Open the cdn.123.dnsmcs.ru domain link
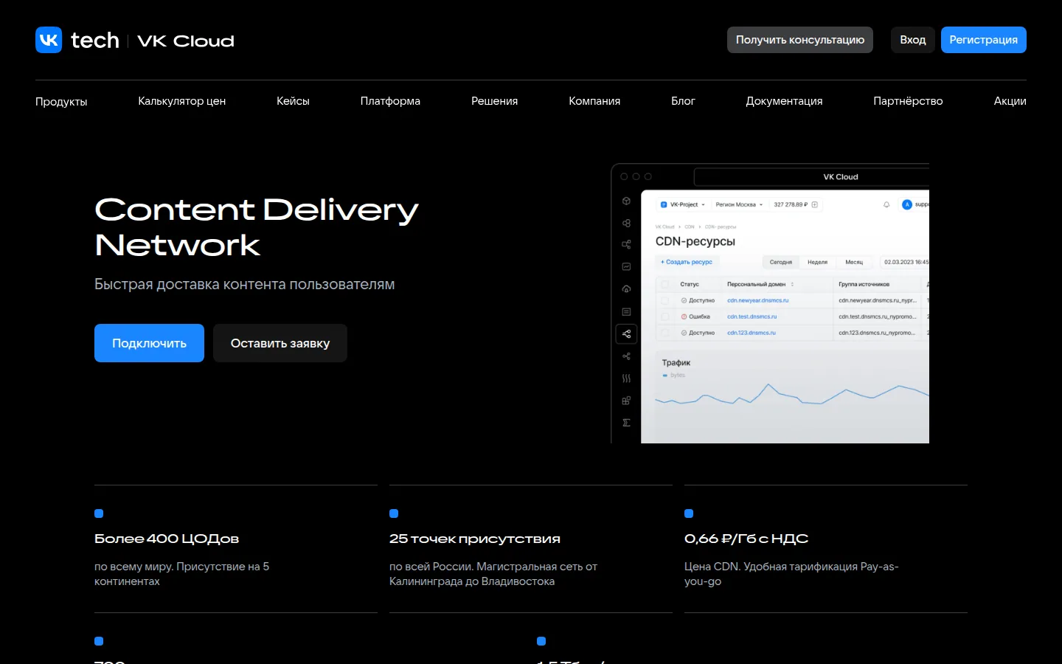The width and height of the screenshot is (1062, 664). [x=751, y=333]
